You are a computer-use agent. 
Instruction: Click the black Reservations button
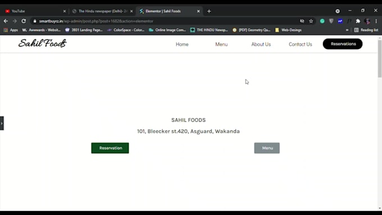point(343,44)
